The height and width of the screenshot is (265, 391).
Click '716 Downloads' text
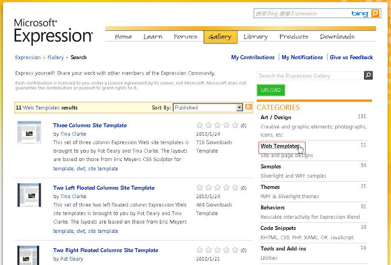(214, 143)
